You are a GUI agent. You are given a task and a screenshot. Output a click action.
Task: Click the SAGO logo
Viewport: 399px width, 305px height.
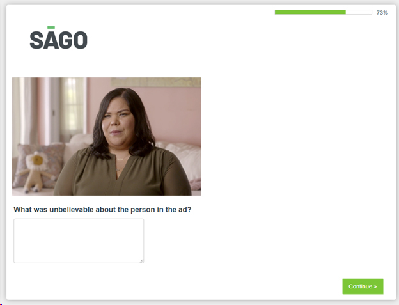tap(59, 38)
